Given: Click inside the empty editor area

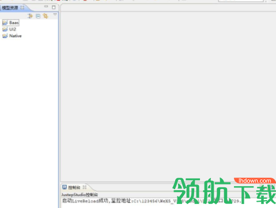Looking at the screenshot, I should point(168,97).
